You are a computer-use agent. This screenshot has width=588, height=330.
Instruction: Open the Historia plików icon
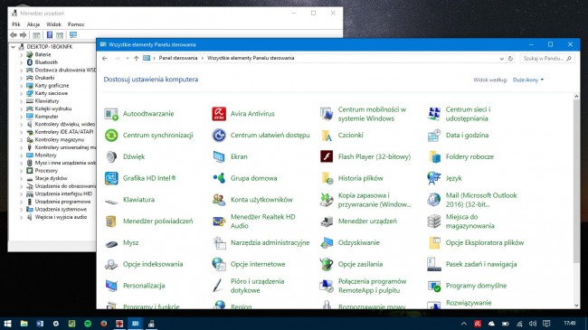click(x=327, y=178)
